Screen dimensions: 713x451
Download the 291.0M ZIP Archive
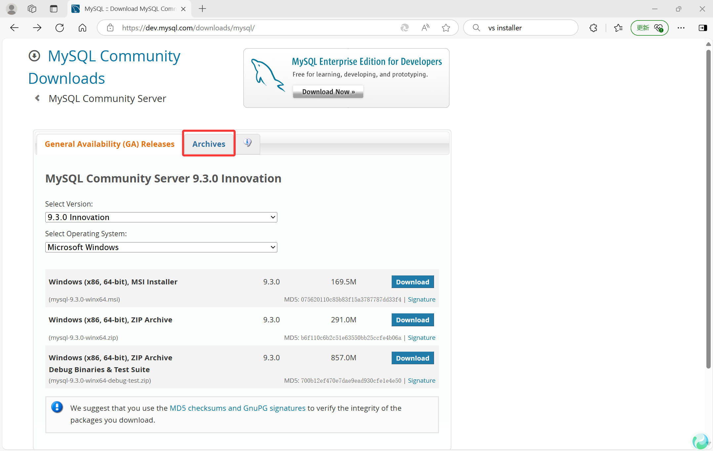413,320
